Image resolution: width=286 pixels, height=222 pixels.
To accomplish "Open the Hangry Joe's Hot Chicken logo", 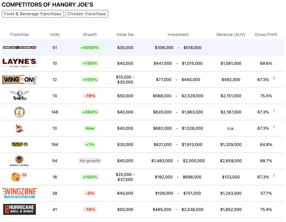I will pos(20,48).
